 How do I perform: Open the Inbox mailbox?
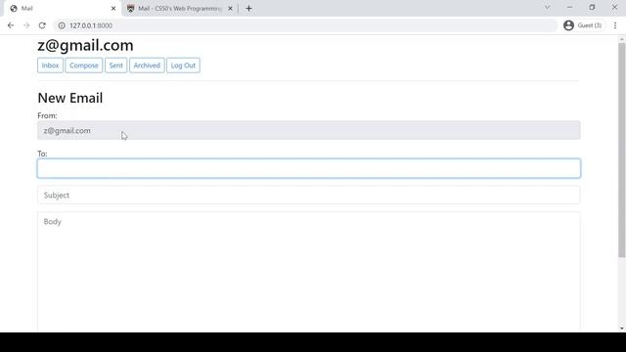pyautogui.click(x=50, y=66)
